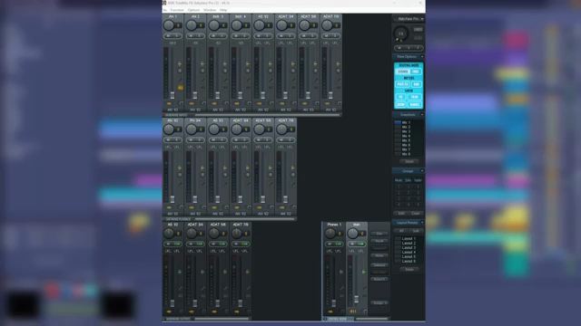Select the Mix 2 snapshot

tap(406, 127)
